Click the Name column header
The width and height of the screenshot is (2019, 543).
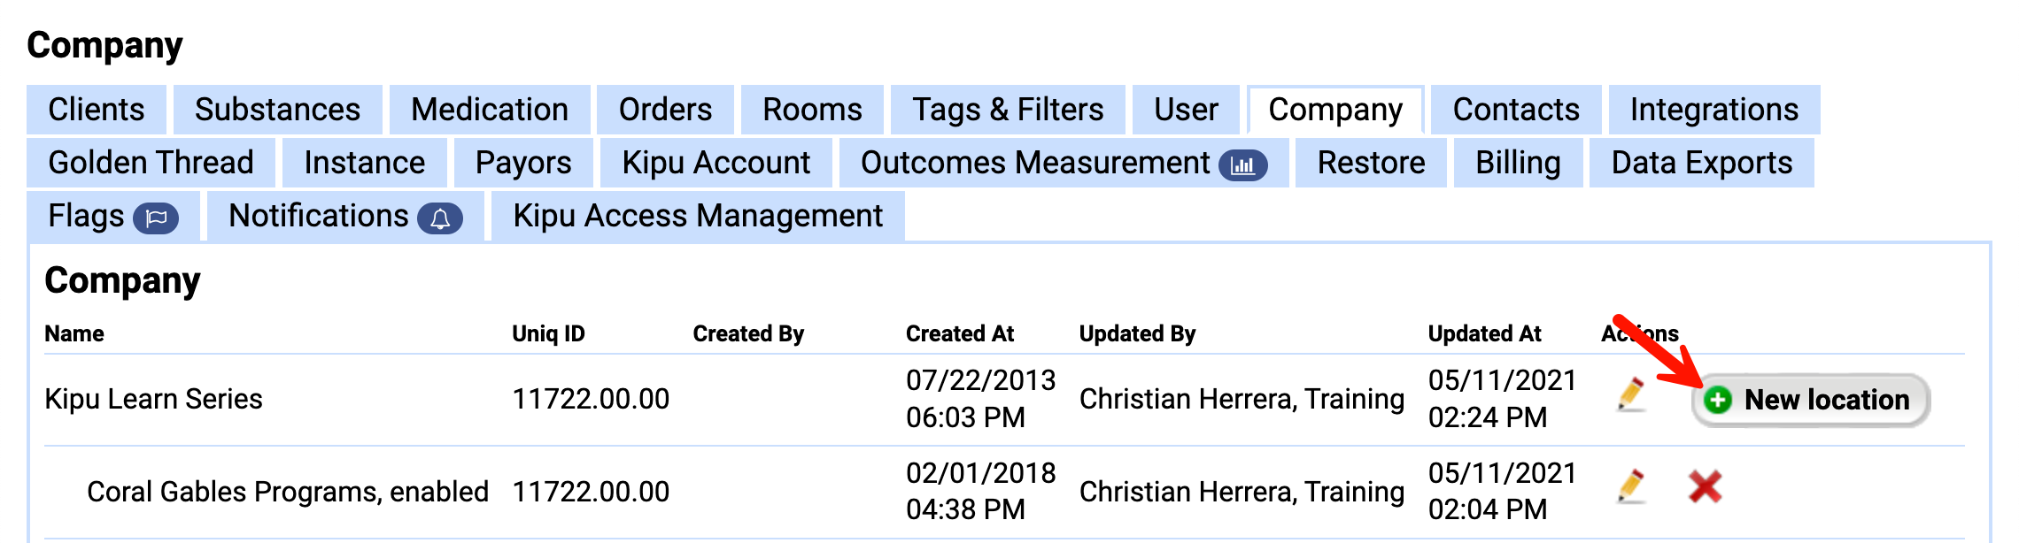(74, 333)
